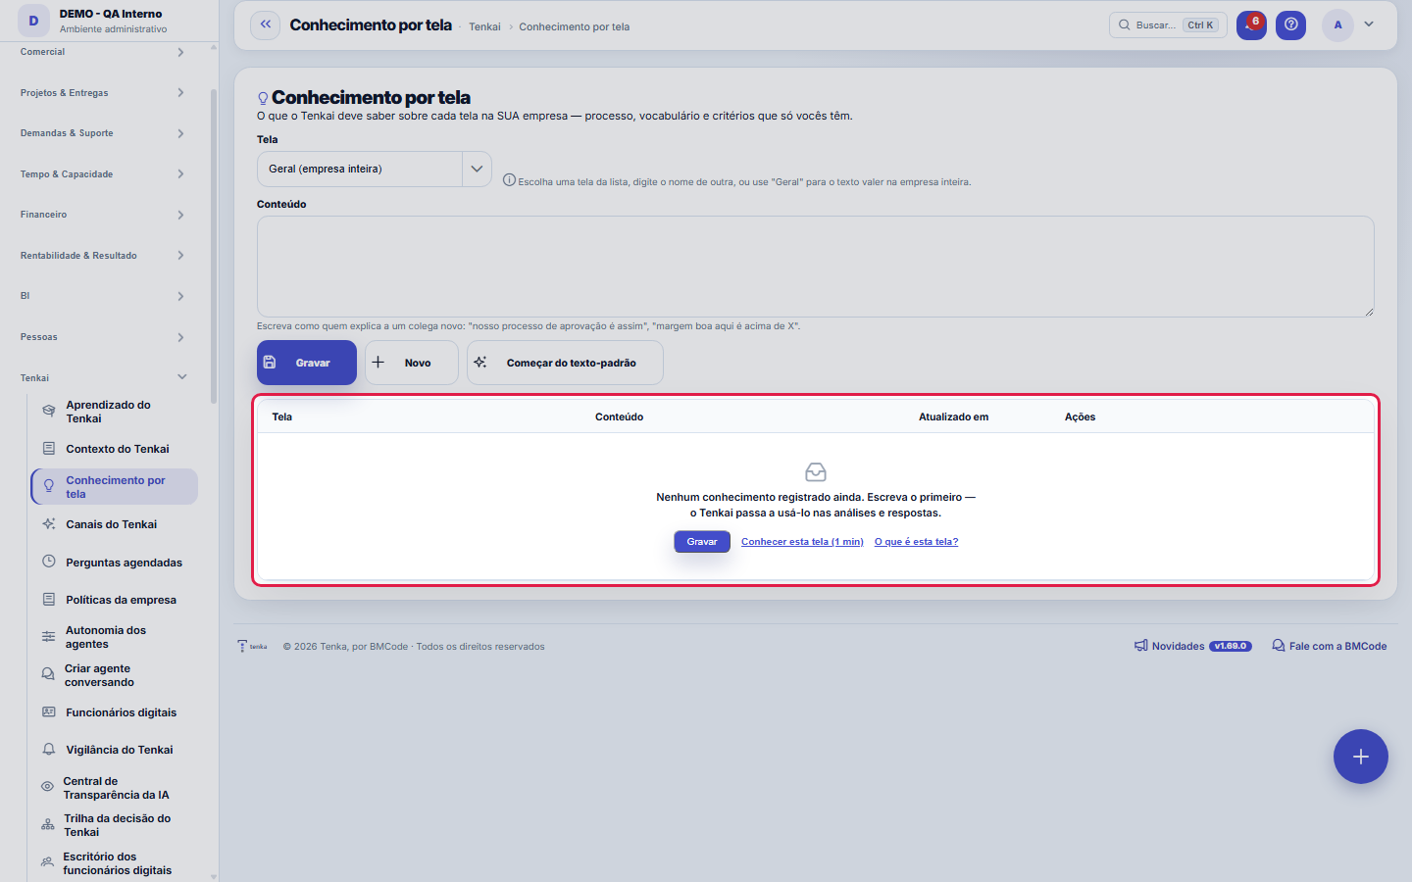Select Contexto do Tenkai menu item

[114, 449]
